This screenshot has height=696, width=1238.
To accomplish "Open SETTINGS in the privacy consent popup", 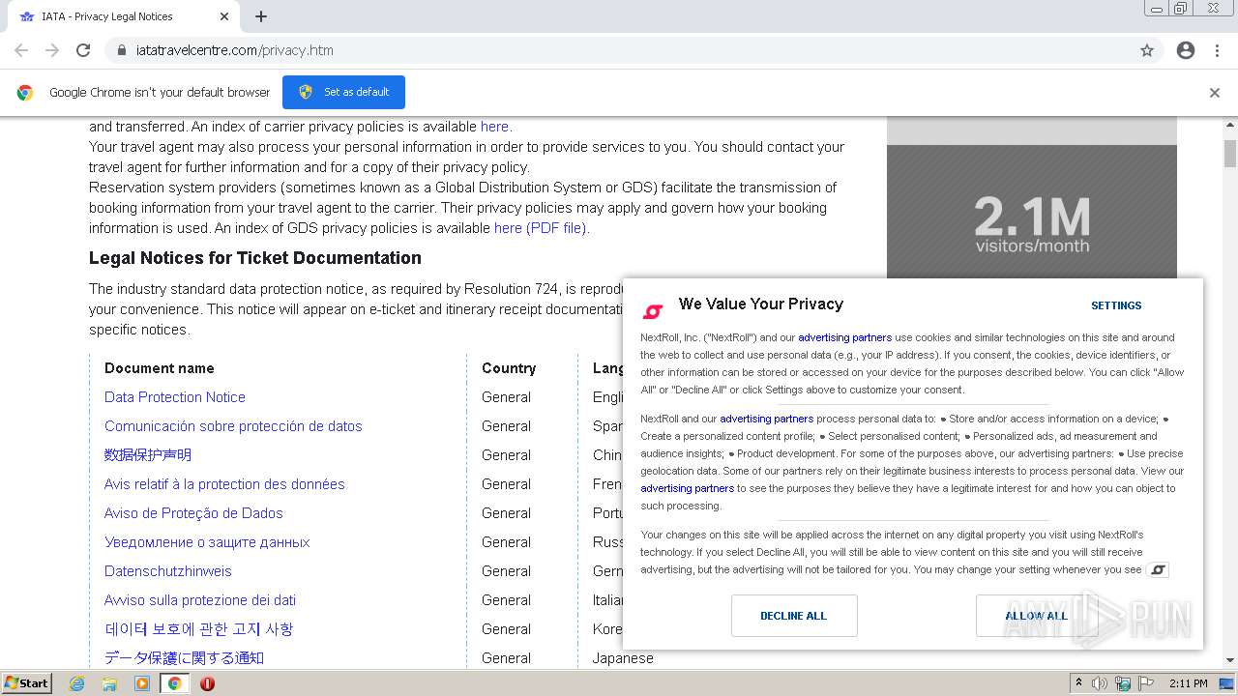I will pos(1116,305).
